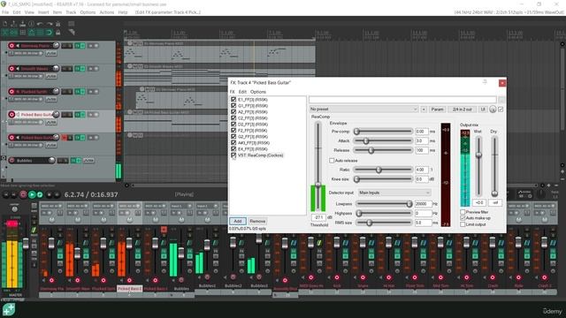
Task: Open the Edit menu in the FX window
Action: (x=242, y=92)
